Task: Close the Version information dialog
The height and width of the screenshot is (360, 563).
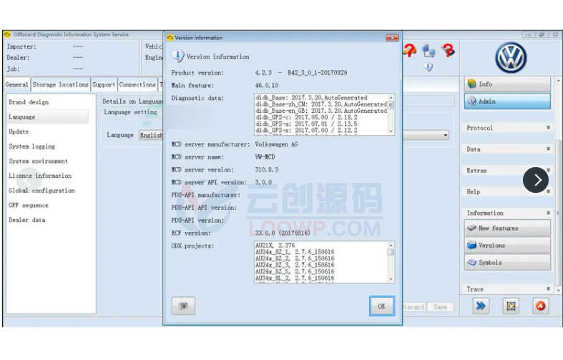Action: tap(392, 38)
